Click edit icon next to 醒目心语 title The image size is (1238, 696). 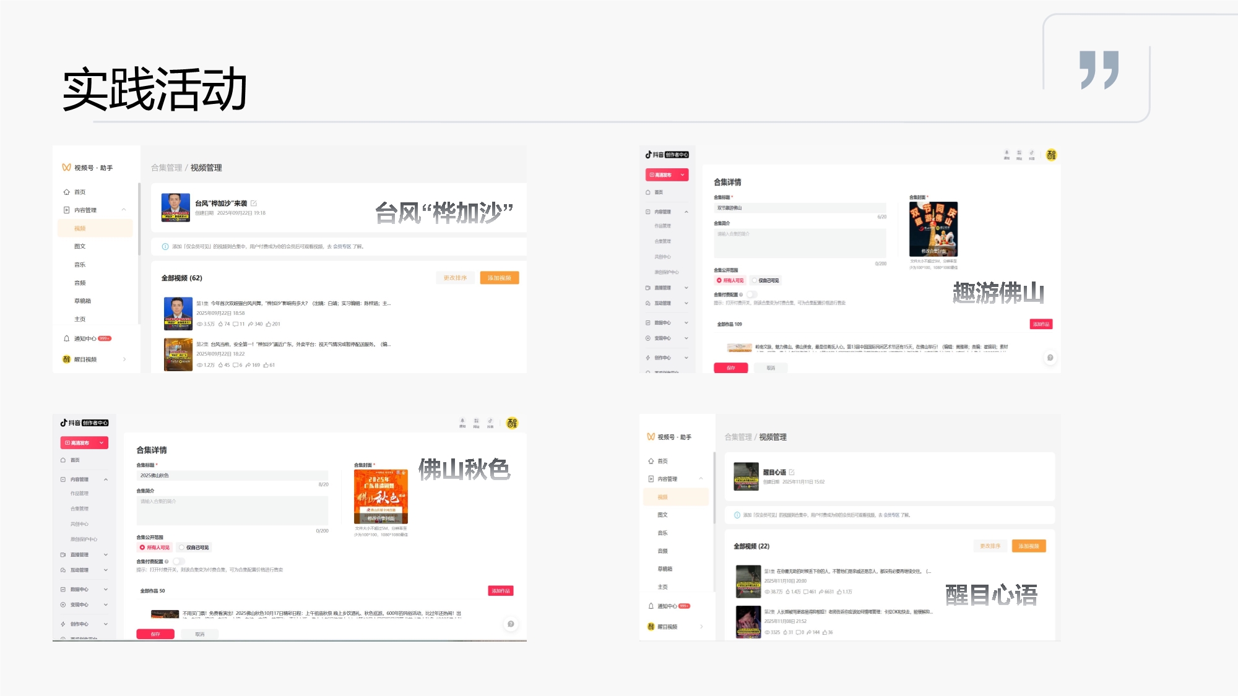point(792,473)
